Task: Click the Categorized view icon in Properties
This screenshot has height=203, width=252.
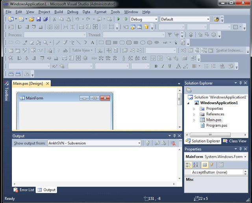Action: point(188,165)
